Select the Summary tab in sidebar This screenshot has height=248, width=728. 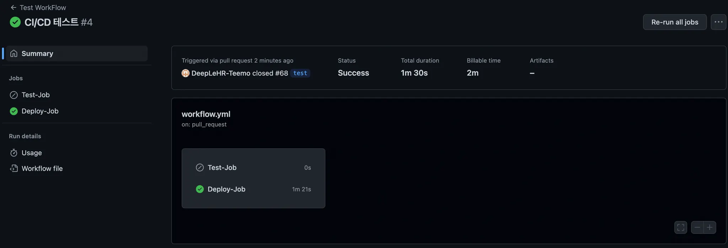tap(37, 54)
